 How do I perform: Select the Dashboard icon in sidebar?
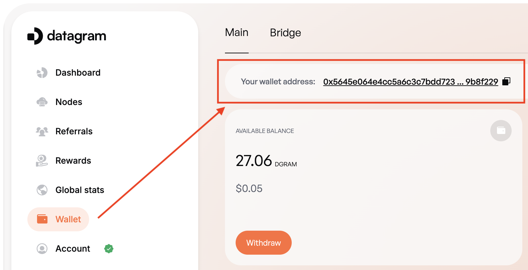(42, 72)
